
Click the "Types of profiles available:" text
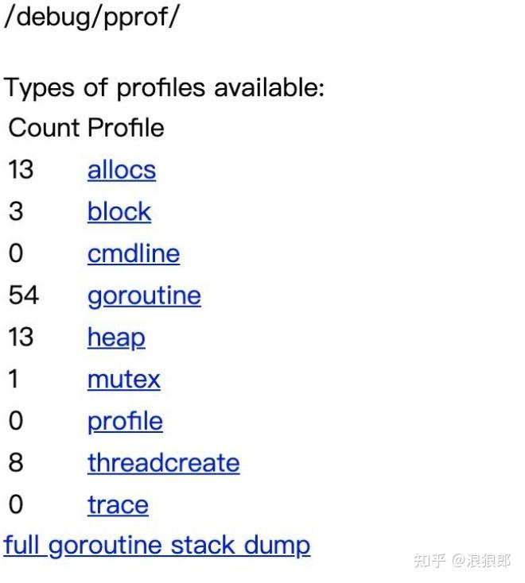(x=165, y=87)
